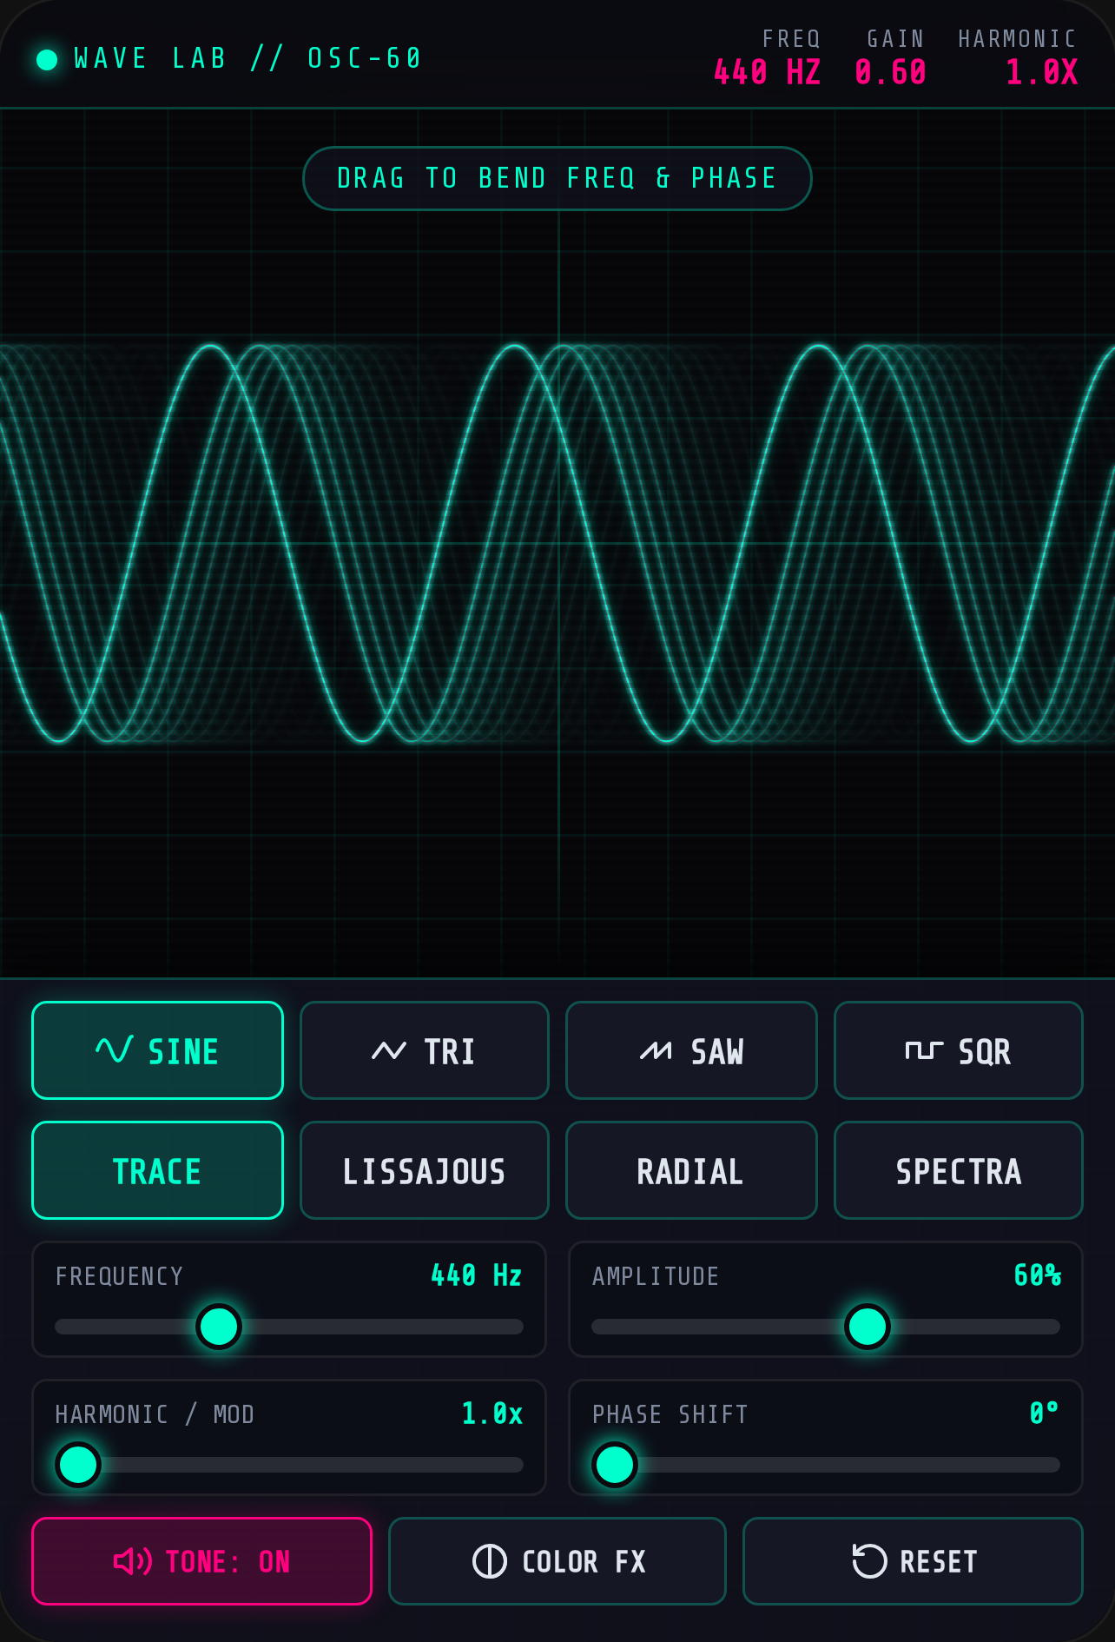Click the 440 Hz value in Frequency panel
1115x1642 pixels.
pyautogui.click(x=477, y=1275)
